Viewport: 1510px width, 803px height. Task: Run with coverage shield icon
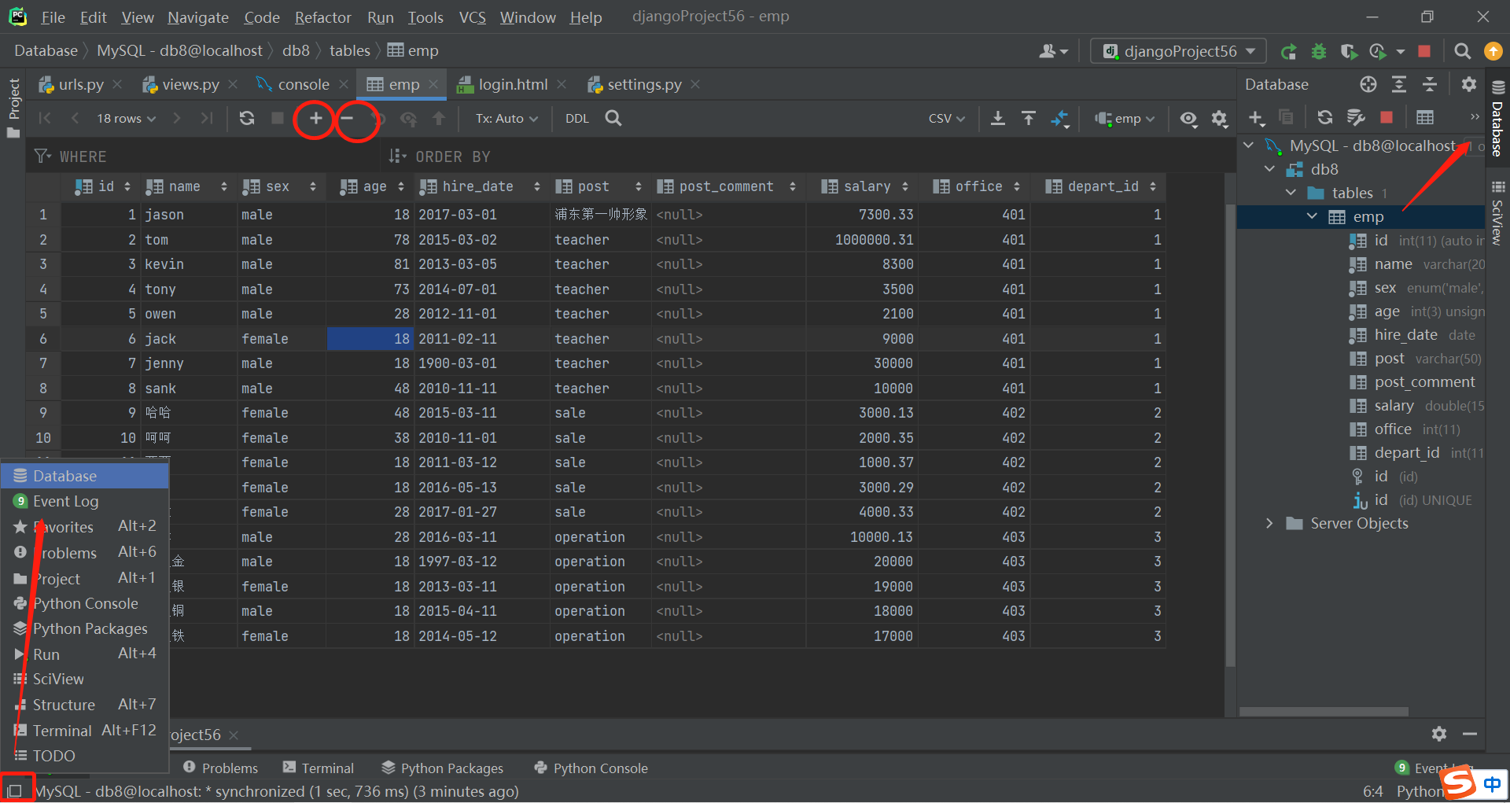tap(1349, 52)
